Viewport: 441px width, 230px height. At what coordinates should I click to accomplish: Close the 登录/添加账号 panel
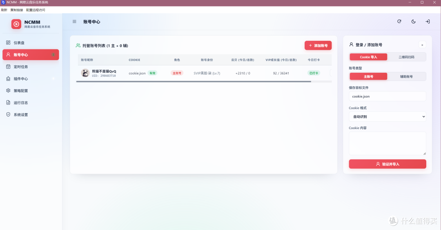click(x=422, y=45)
